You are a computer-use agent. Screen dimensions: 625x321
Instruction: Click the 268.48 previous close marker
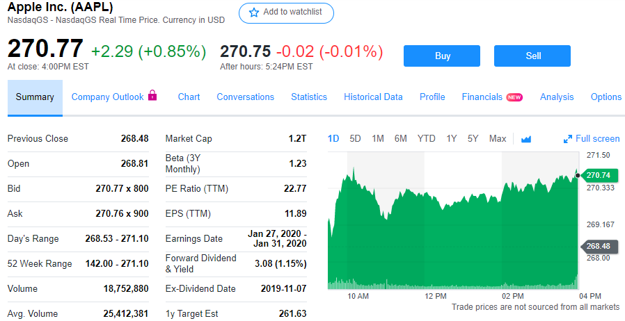pyautogui.click(x=599, y=246)
